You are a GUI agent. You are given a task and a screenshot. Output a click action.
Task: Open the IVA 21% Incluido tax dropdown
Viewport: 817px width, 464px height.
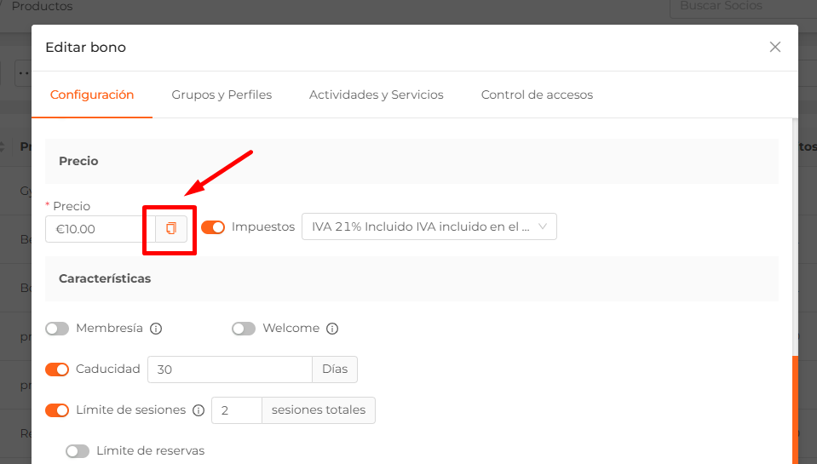pyautogui.click(x=429, y=226)
